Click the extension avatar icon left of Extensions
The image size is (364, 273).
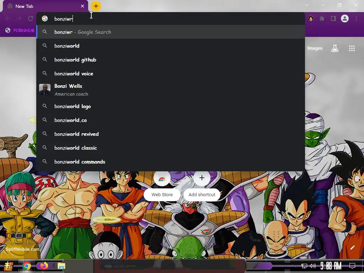click(311, 18)
